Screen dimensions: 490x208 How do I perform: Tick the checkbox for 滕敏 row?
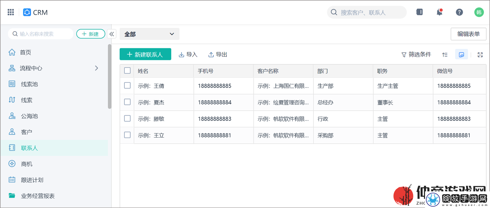tap(127, 119)
